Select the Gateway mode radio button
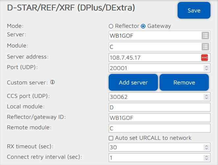The width and height of the screenshot is (218, 165). pos(143,26)
